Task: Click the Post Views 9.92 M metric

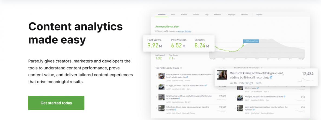Action: click(155, 43)
